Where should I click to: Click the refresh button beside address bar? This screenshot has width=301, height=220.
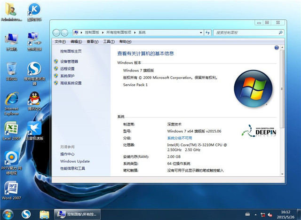coord(207,32)
